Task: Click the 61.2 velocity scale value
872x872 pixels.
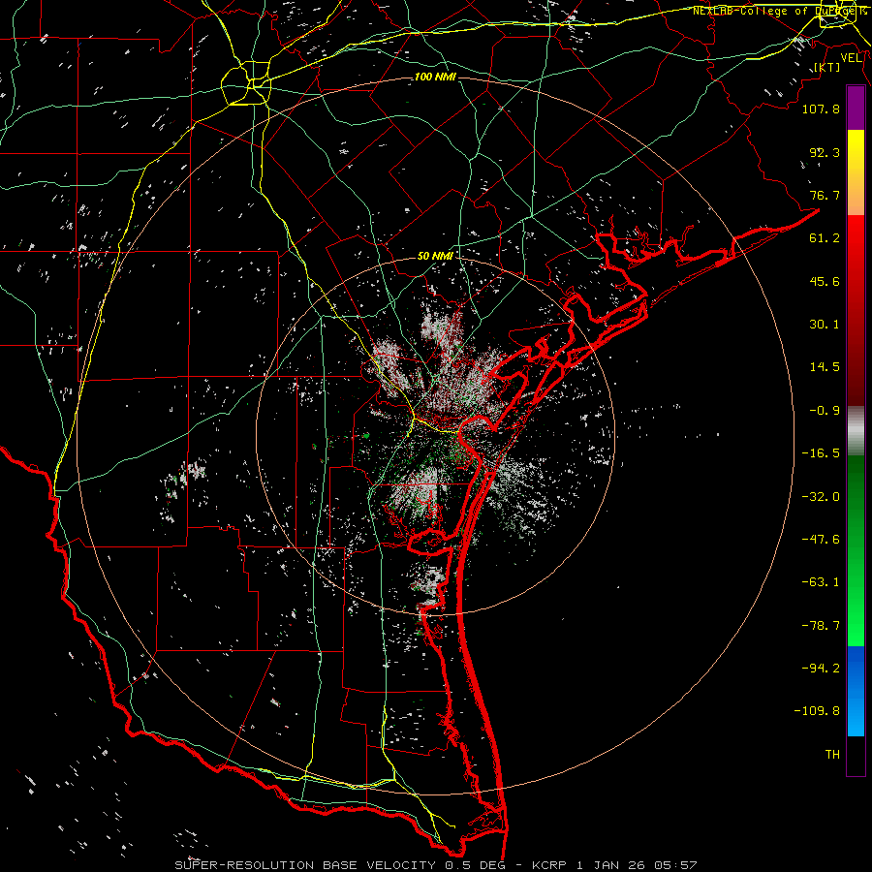Action: [x=825, y=238]
